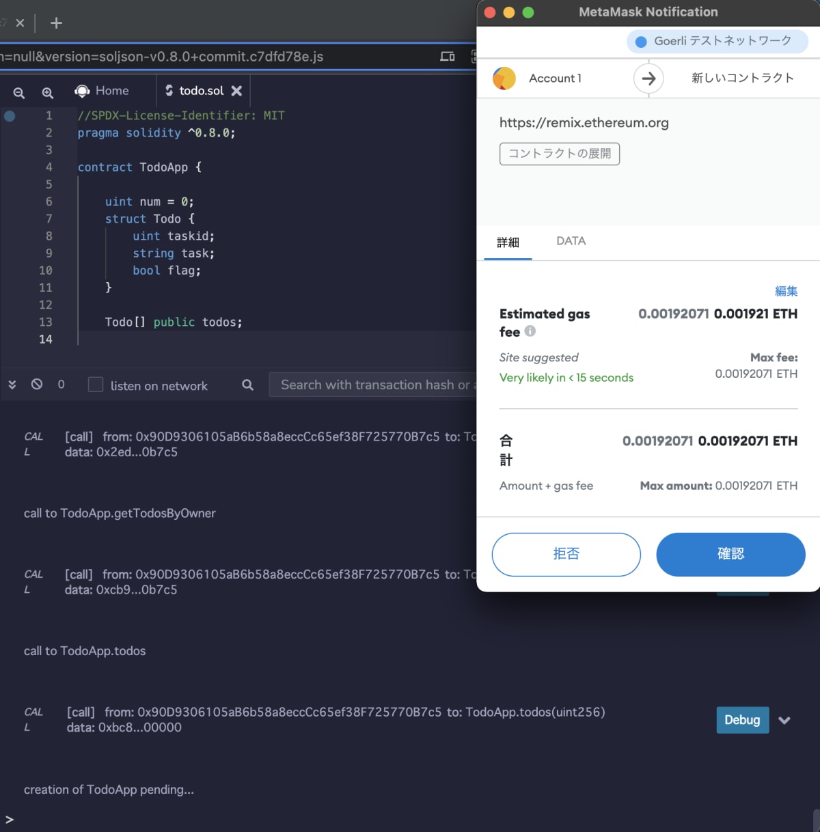Click the terminal prompt input line
The image size is (820, 832).
pos(410,819)
